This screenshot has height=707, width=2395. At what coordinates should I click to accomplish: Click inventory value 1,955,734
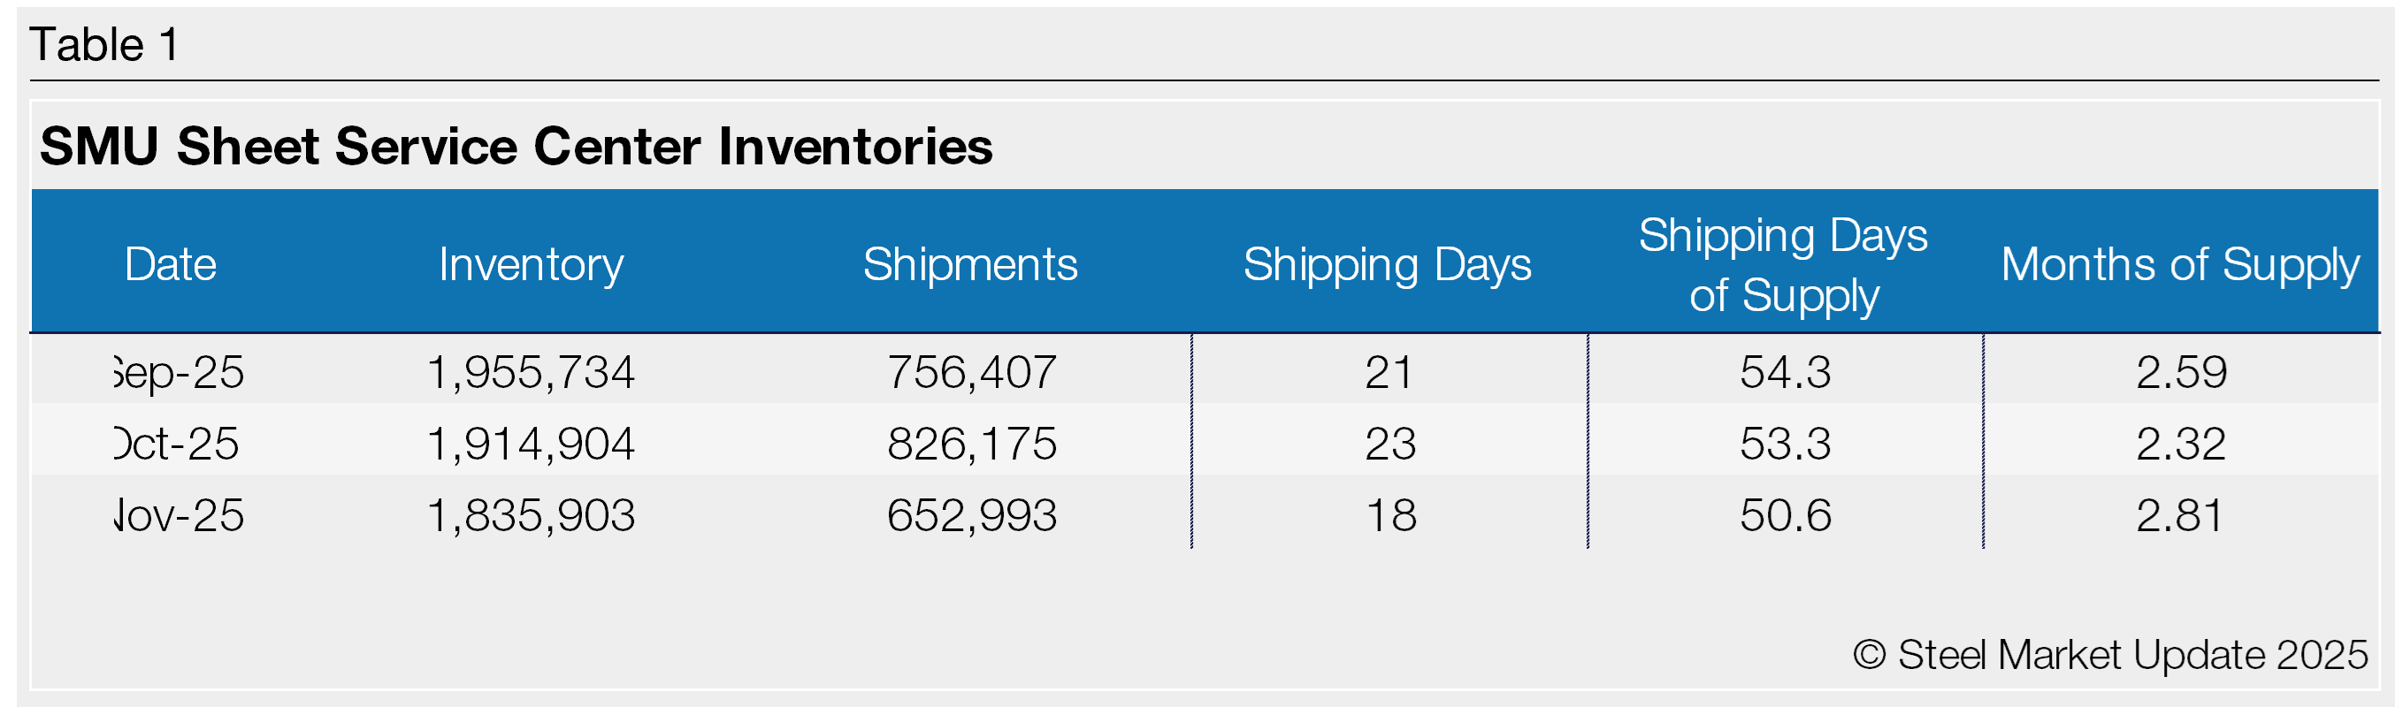(531, 373)
